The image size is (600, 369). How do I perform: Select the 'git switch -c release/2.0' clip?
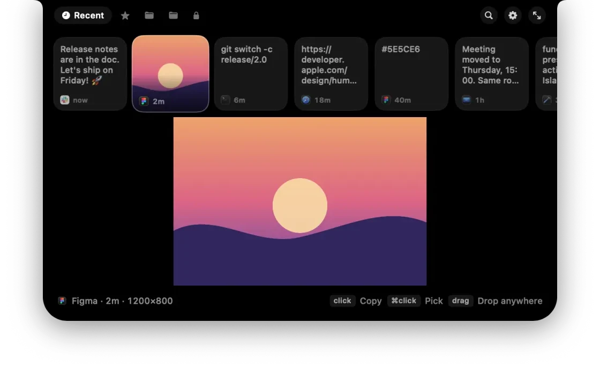(251, 74)
